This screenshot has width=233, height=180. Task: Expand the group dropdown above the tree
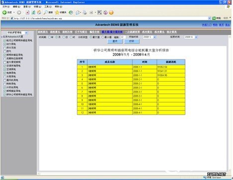point(17,33)
